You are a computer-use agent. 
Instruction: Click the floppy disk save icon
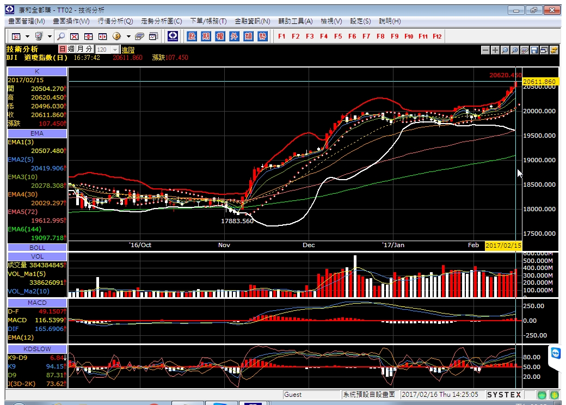534,50
